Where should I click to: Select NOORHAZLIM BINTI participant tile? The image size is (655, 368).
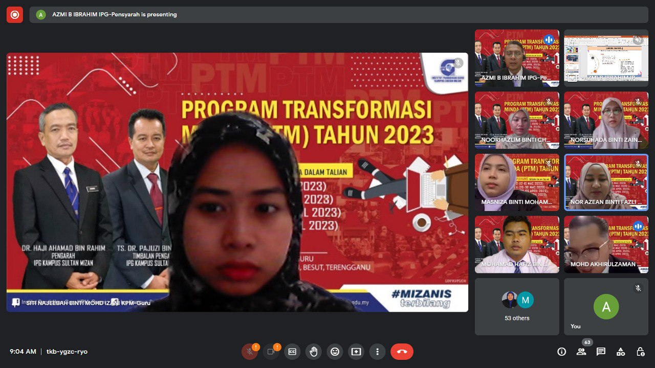point(517,120)
